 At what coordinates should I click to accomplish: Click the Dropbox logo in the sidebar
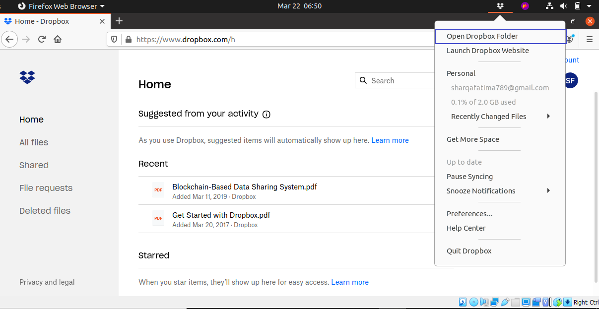pos(27,77)
